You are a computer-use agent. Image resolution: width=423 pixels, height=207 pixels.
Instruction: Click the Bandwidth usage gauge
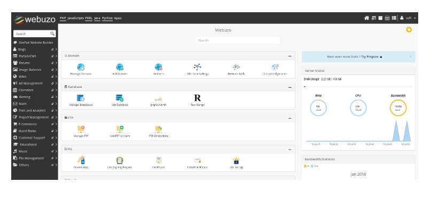tap(398, 108)
